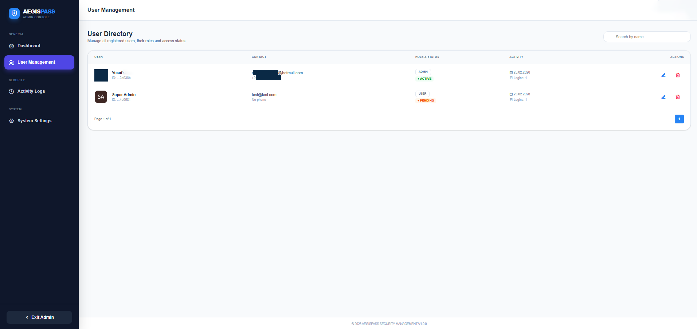This screenshot has width=697, height=329.
Task: Click Super Admin's SA avatar thumbnail
Action: point(101,97)
